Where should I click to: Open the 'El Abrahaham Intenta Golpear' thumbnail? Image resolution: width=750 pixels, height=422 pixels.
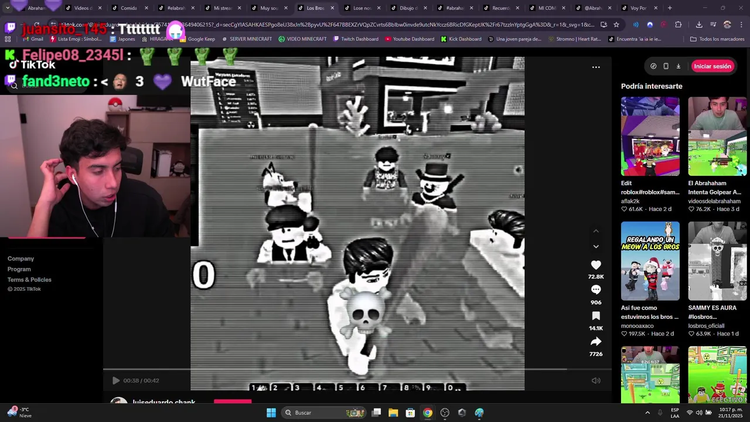[x=717, y=137]
